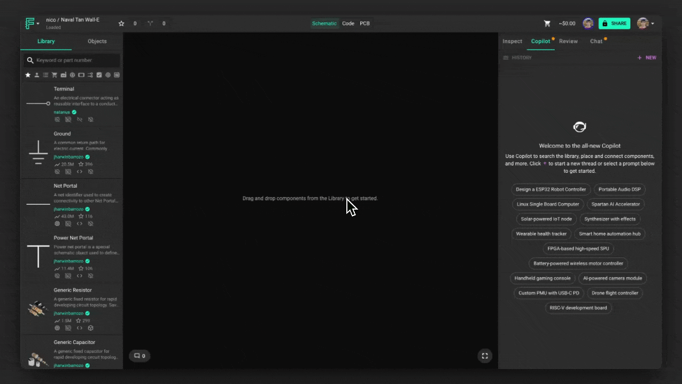
Task: Toggle the chip filter icon
Action: [x=72, y=75]
